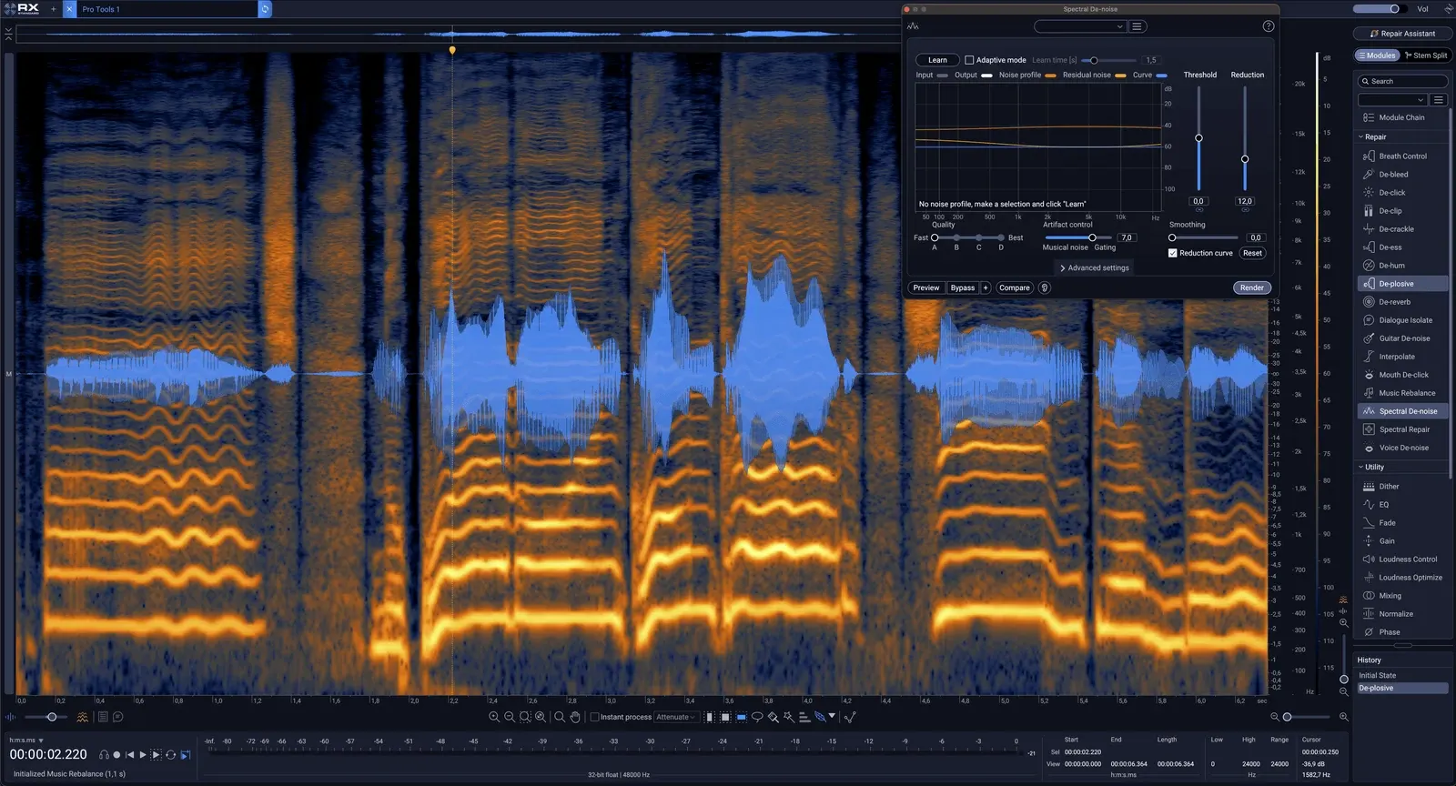Click the zoom in icon below spectrogram

(494, 717)
